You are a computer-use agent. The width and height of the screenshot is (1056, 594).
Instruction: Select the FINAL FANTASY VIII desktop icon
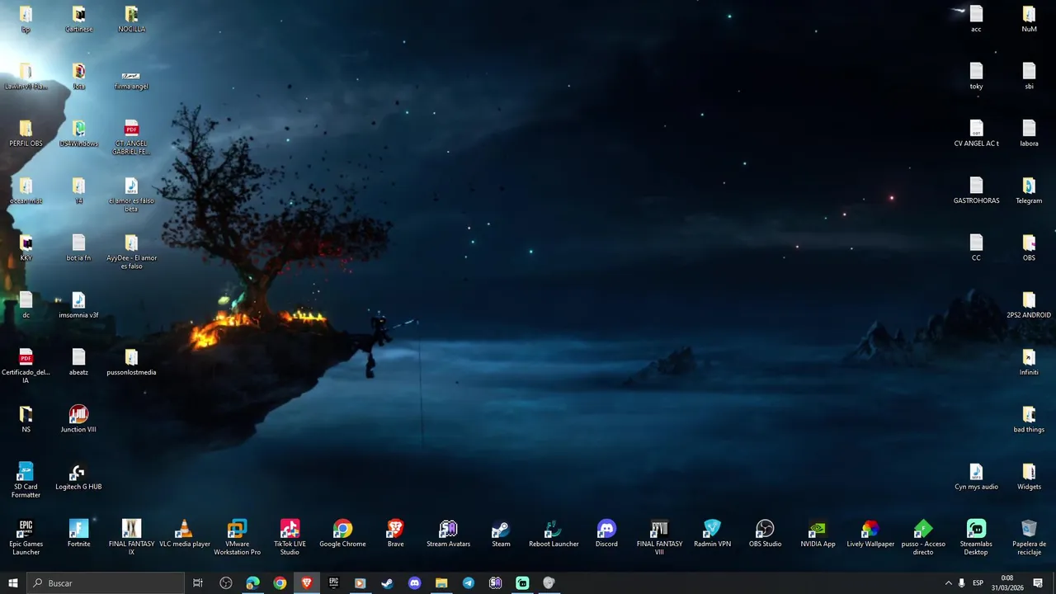point(659,537)
